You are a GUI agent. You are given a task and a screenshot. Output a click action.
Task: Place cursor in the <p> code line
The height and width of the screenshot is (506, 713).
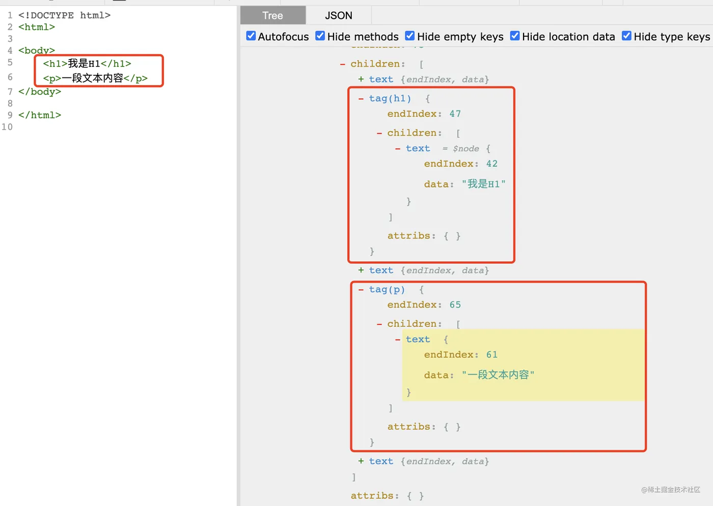click(95, 78)
